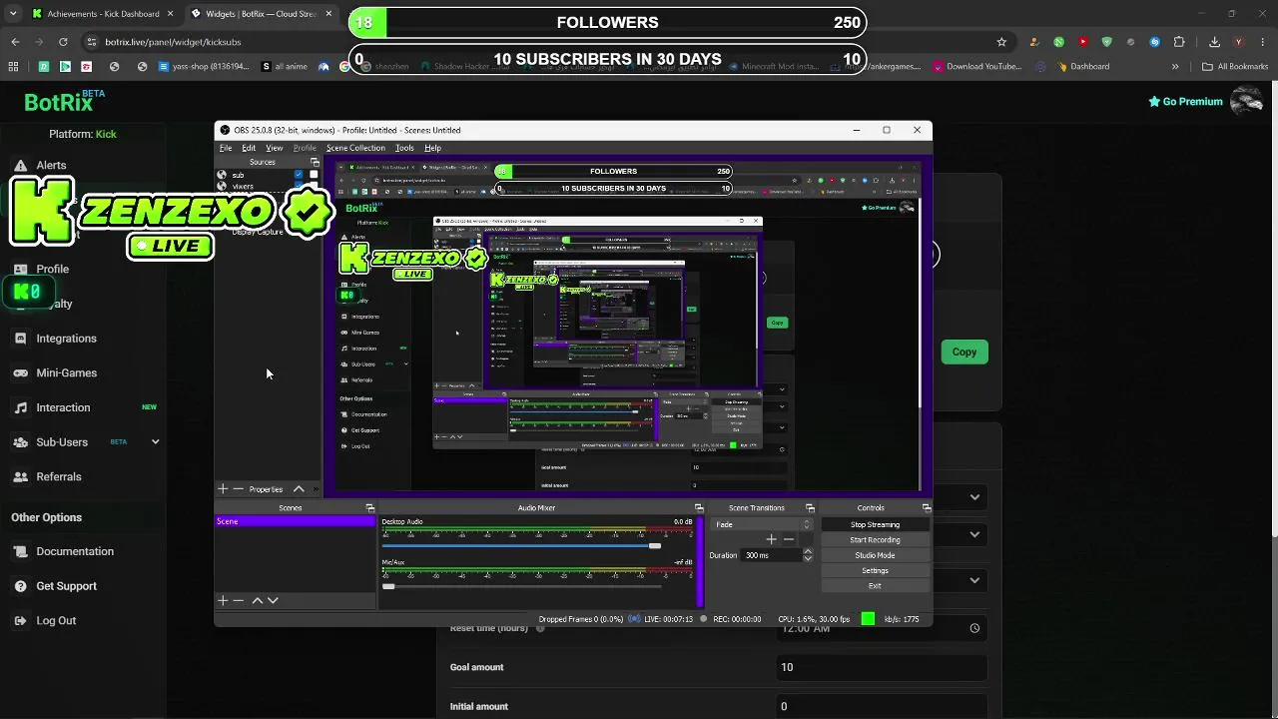Pop out the Sources dock
Viewport: 1278px width, 719px height.
[x=316, y=162]
